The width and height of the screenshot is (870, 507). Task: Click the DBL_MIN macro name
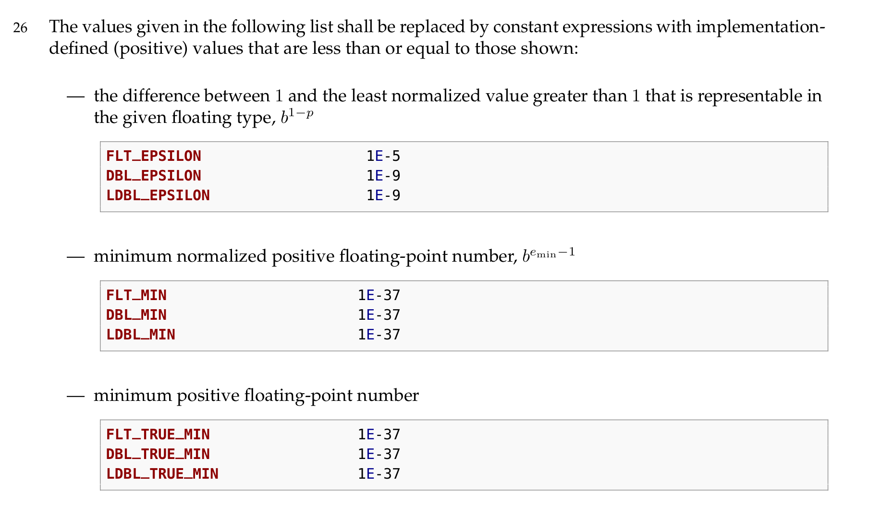[x=136, y=315]
